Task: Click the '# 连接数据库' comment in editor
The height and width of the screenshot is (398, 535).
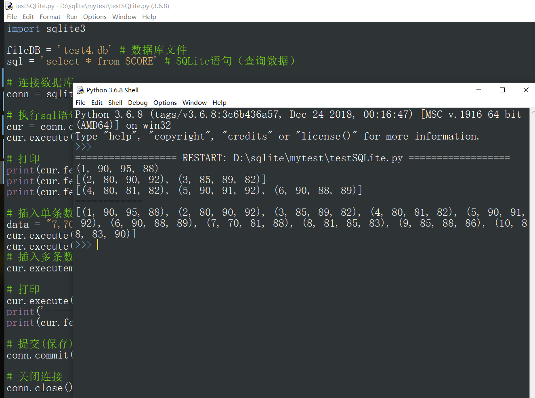Action: [x=40, y=82]
